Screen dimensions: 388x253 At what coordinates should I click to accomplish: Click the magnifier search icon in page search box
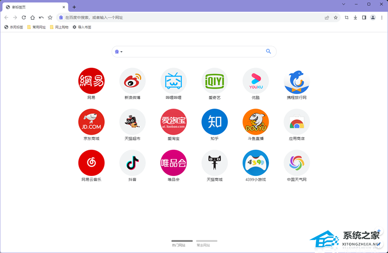point(269,51)
